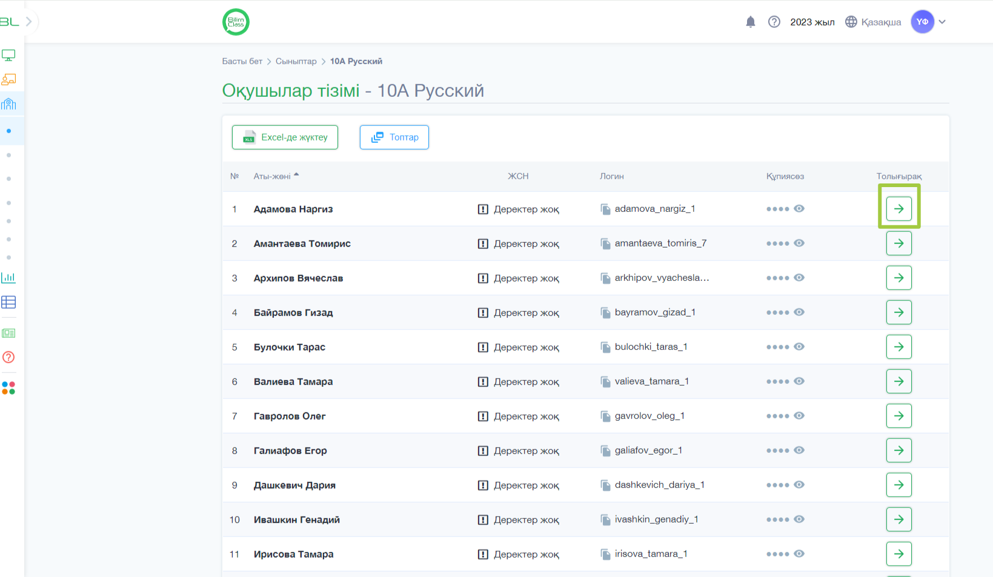Toggle password visibility for Дашкевич Дария

coord(799,485)
